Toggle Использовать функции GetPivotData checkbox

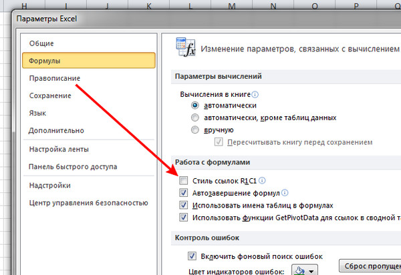click(x=183, y=218)
